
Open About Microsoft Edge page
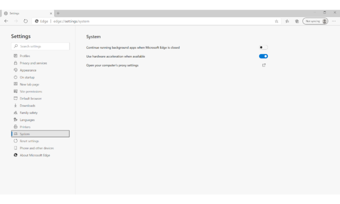point(34,155)
